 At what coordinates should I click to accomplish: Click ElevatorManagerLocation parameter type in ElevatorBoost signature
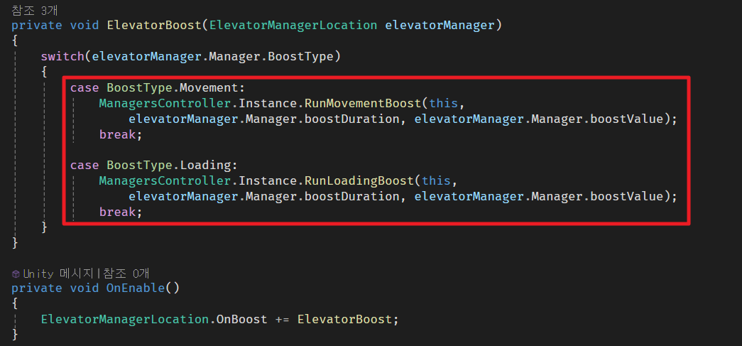click(x=293, y=25)
